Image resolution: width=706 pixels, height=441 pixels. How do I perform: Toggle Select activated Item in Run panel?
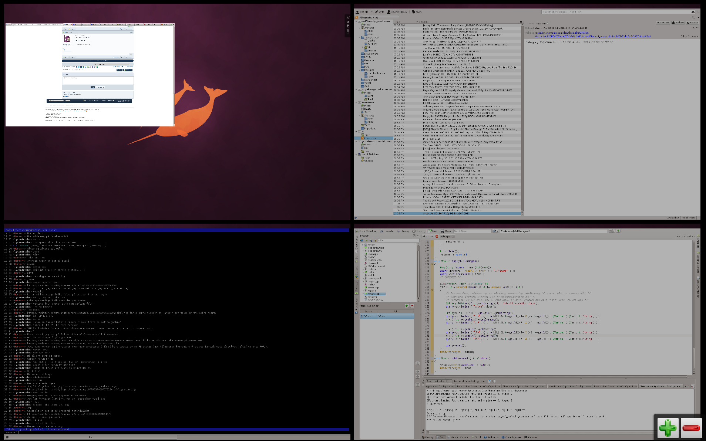point(438,381)
